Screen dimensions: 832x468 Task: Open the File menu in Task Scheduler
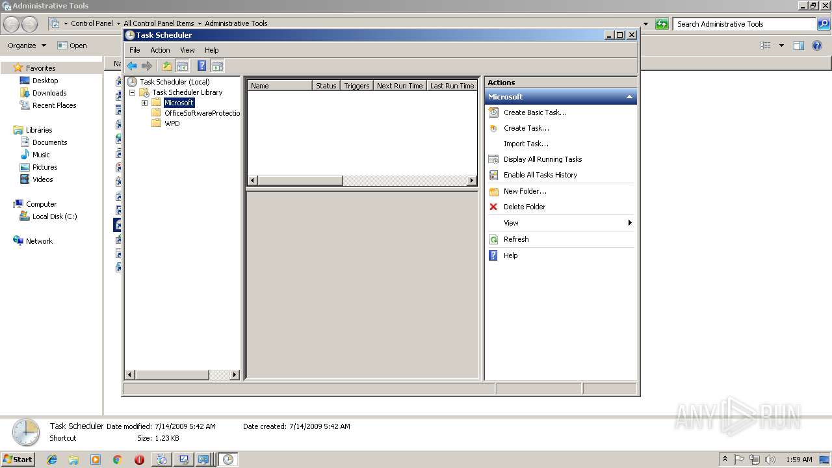(135, 50)
